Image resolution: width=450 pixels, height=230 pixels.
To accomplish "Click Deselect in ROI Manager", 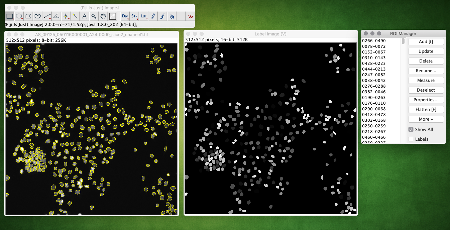I will (x=426, y=90).
